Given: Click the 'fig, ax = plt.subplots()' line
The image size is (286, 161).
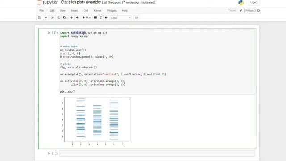Looking at the screenshot, I should click(x=79, y=68).
